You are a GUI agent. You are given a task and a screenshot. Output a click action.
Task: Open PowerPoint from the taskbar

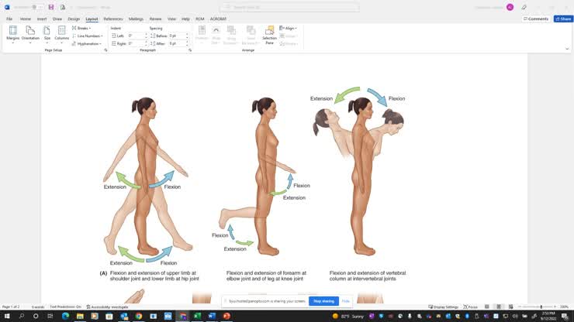pyautogui.click(x=226, y=316)
